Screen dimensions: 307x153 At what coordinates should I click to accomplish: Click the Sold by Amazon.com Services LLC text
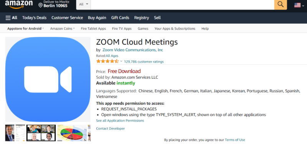click(127, 77)
